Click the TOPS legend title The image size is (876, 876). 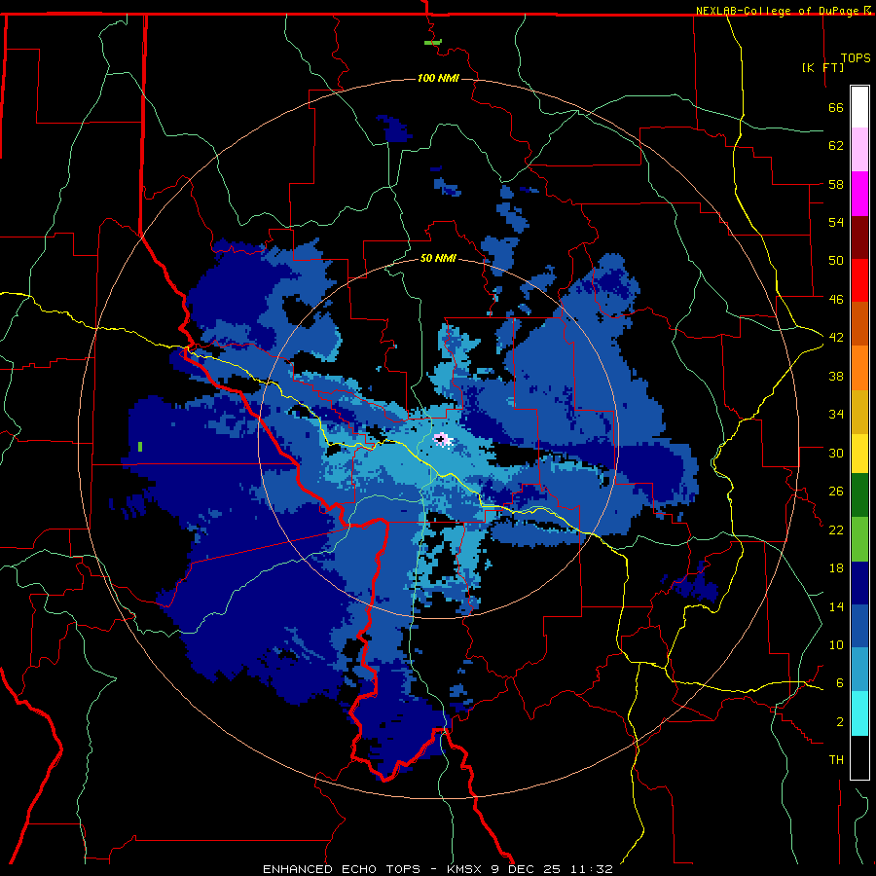tap(856, 58)
